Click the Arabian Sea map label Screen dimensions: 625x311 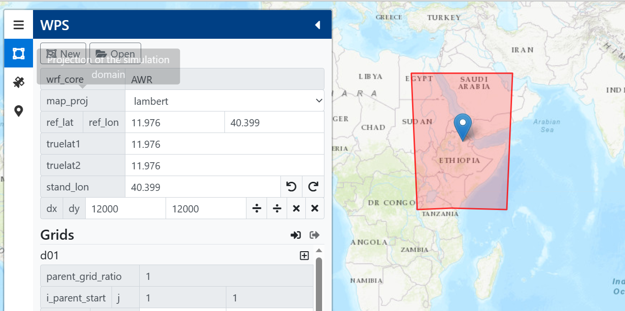[x=547, y=126]
